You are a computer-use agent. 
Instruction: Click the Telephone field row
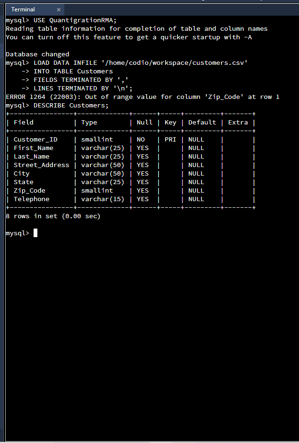click(31, 199)
